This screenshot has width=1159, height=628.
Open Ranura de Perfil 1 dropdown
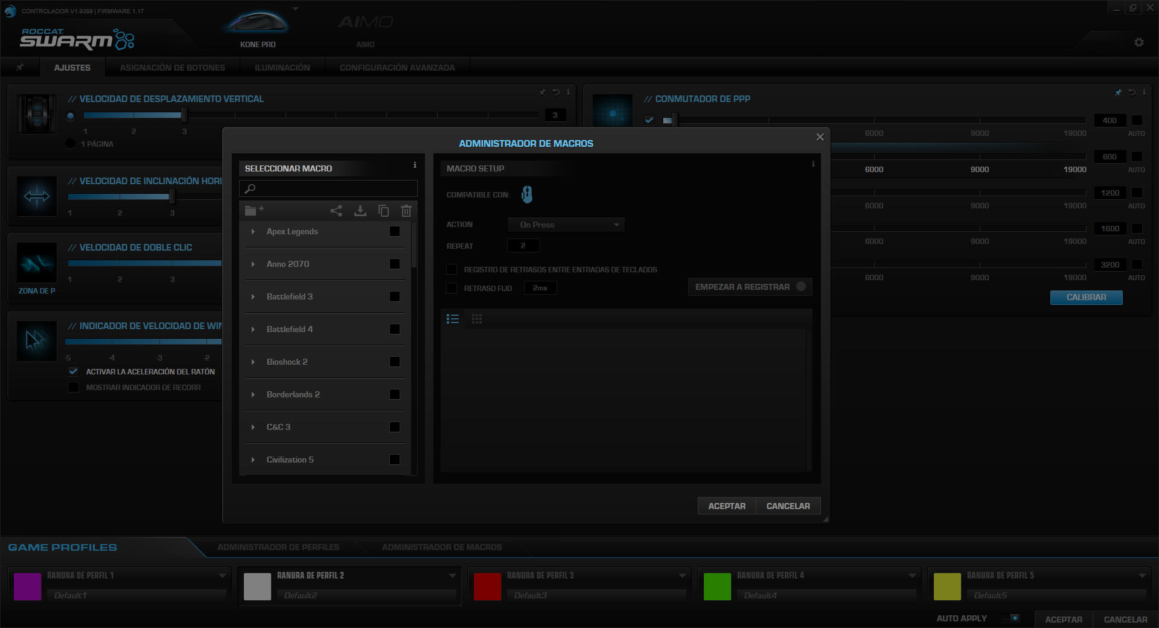(x=222, y=575)
